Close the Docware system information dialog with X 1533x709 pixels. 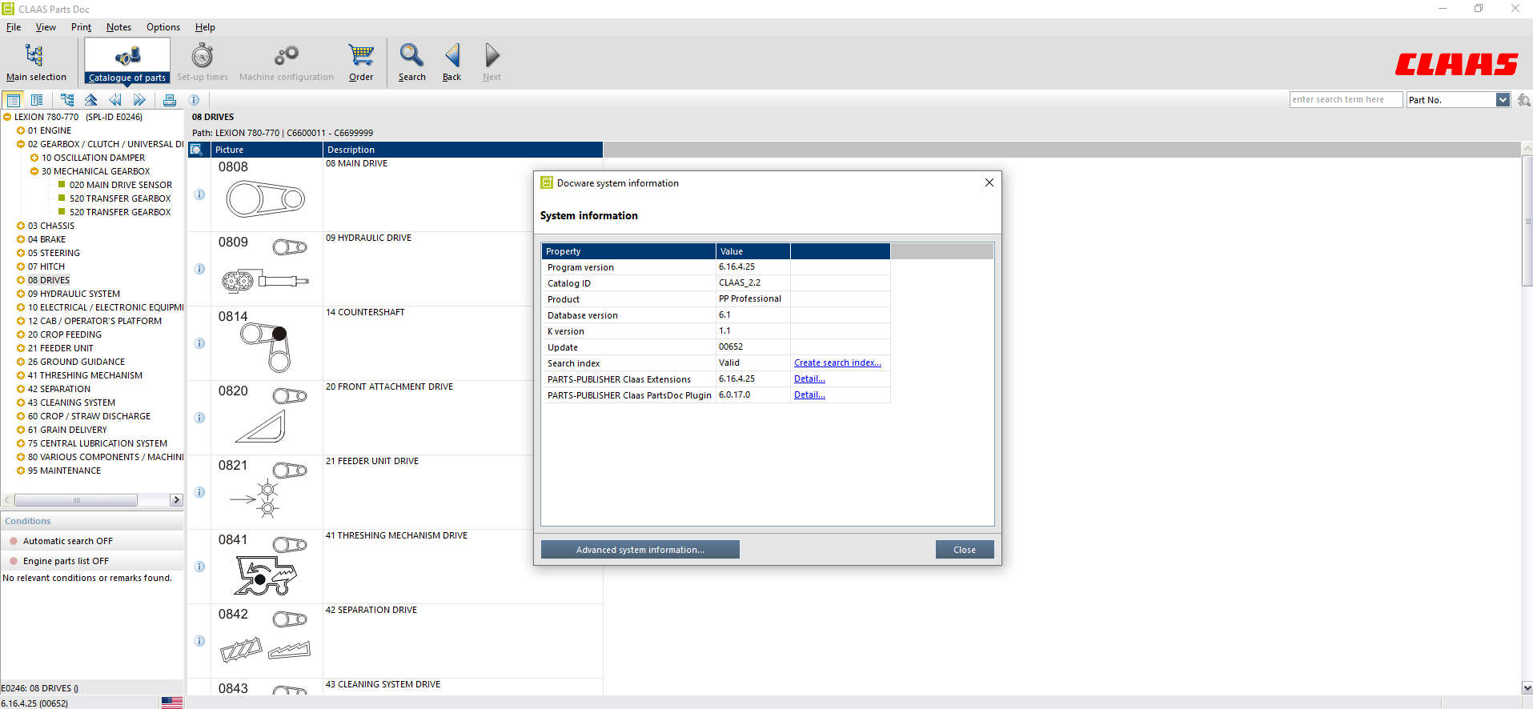click(x=989, y=182)
